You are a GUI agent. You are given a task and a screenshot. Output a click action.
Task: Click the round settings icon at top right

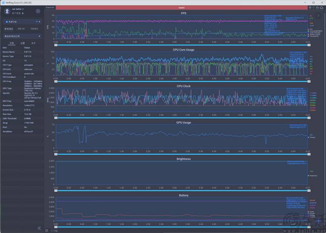pyautogui.click(x=310, y=8)
